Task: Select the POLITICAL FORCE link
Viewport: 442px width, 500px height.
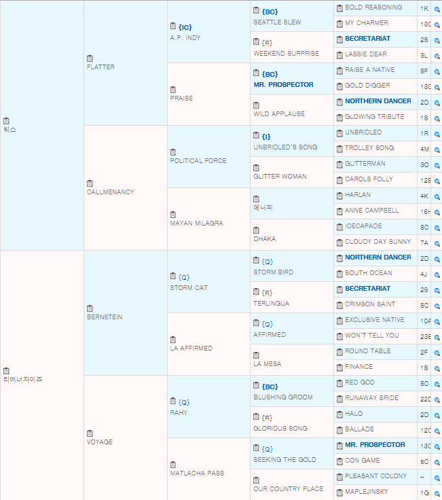Action: pyautogui.click(x=198, y=161)
